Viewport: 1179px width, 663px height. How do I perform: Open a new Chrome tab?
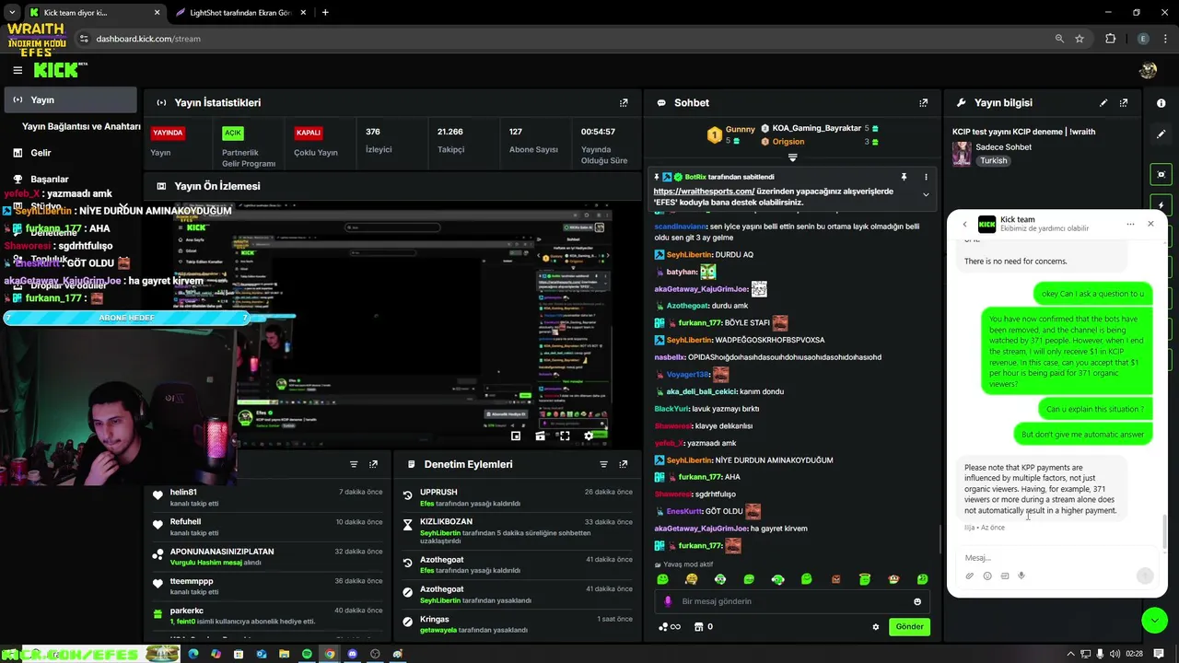coord(325,13)
